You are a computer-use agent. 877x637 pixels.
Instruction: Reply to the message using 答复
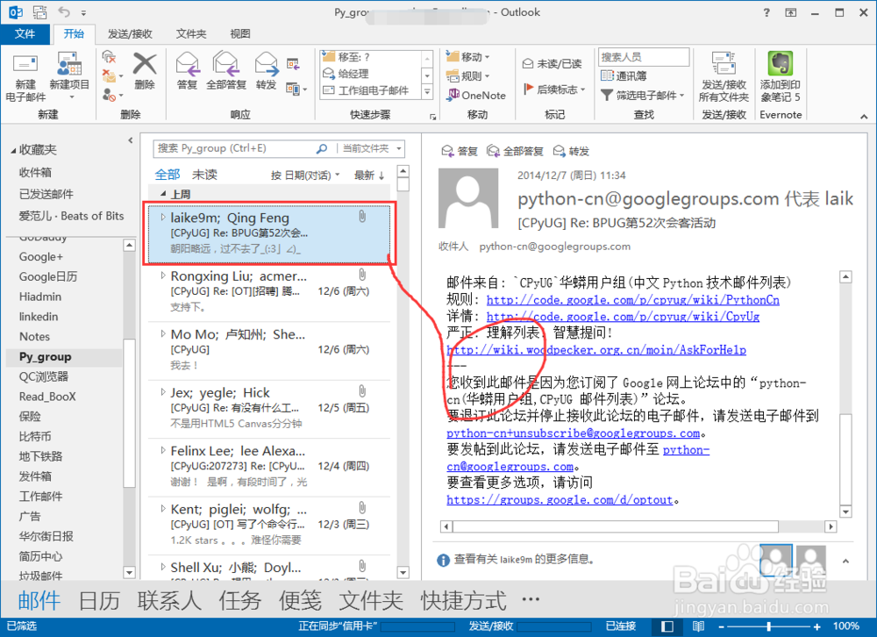[x=188, y=72]
